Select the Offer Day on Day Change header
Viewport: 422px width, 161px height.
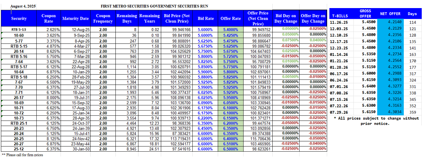(x=313, y=18)
